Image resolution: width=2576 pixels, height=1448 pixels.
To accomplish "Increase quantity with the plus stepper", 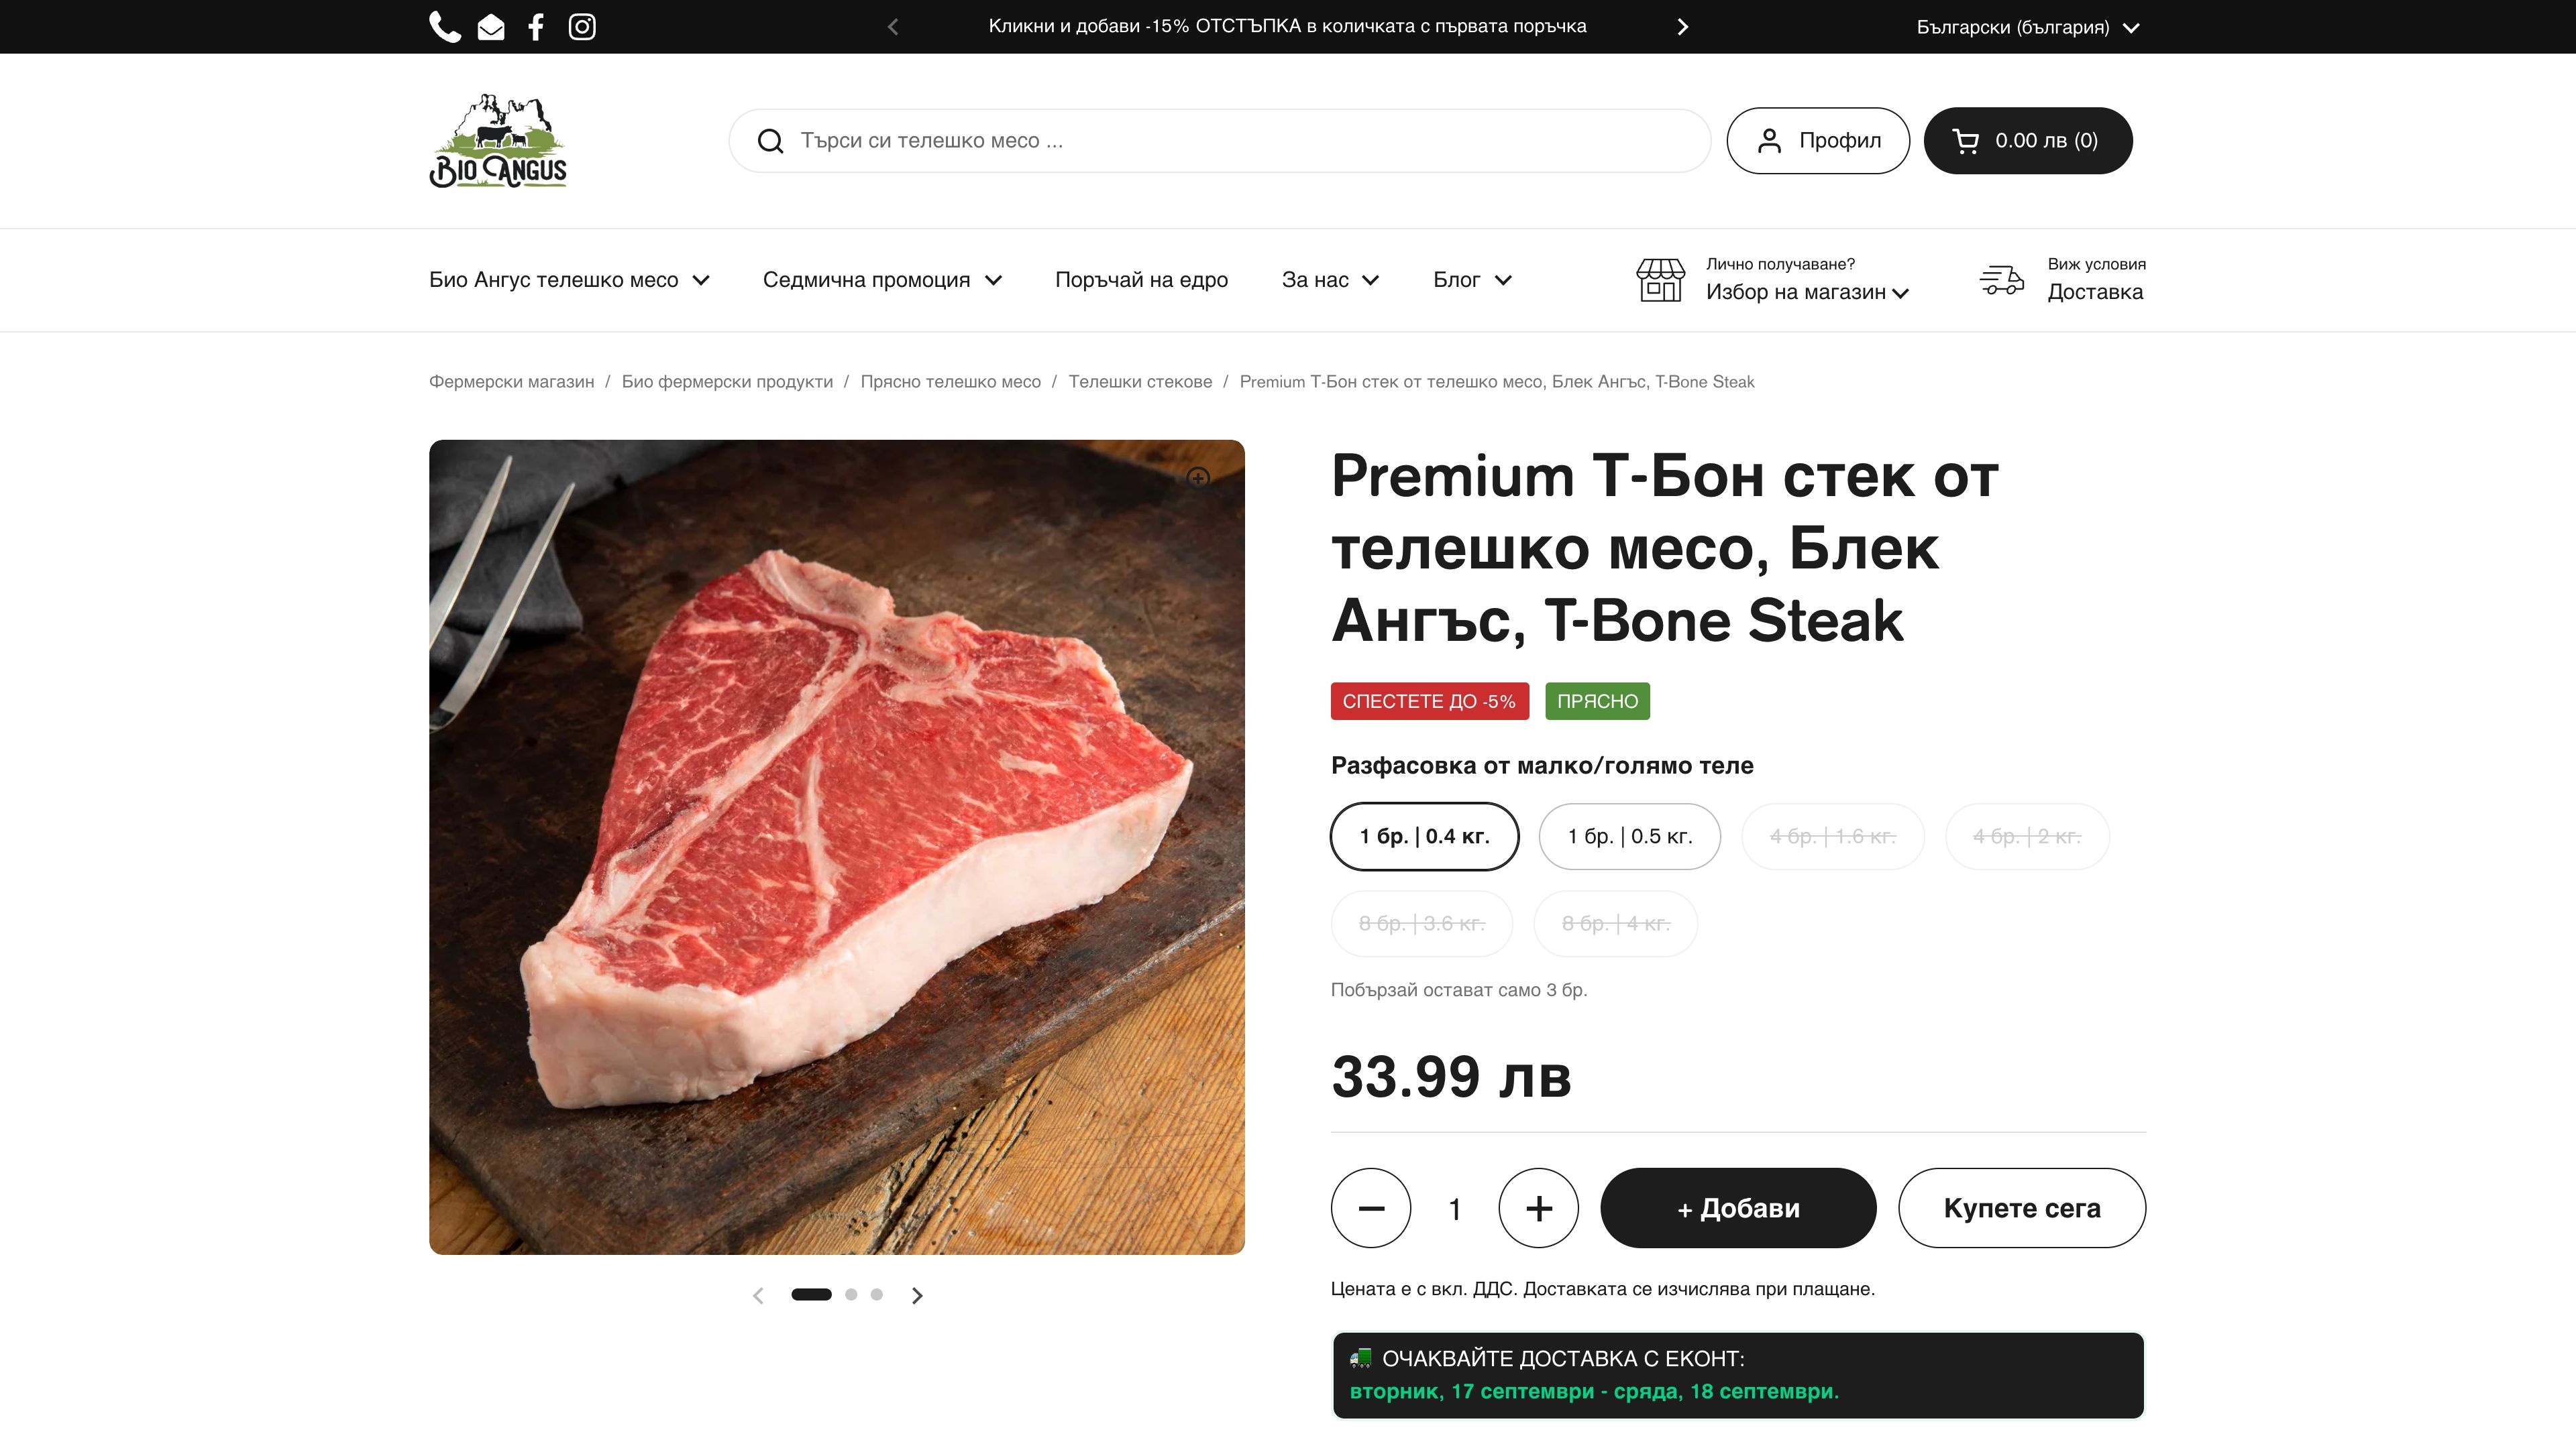I will click(1538, 1208).
